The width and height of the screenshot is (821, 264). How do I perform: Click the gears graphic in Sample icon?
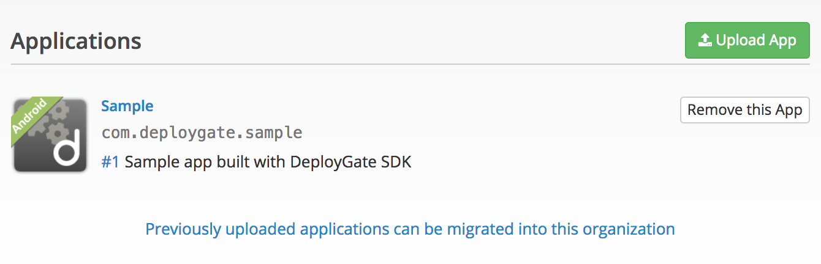(58, 122)
